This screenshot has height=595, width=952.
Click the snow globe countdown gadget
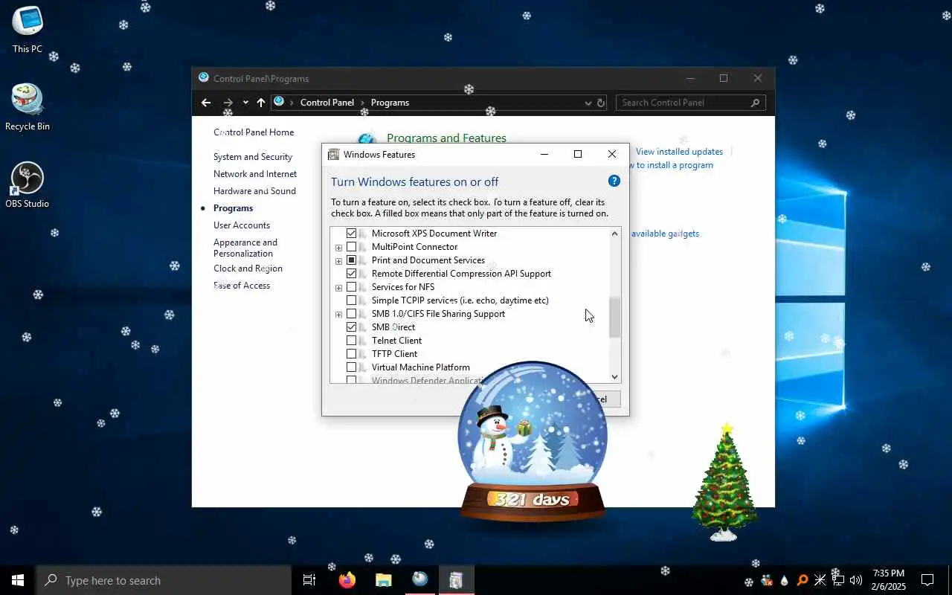click(x=531, y=443)
